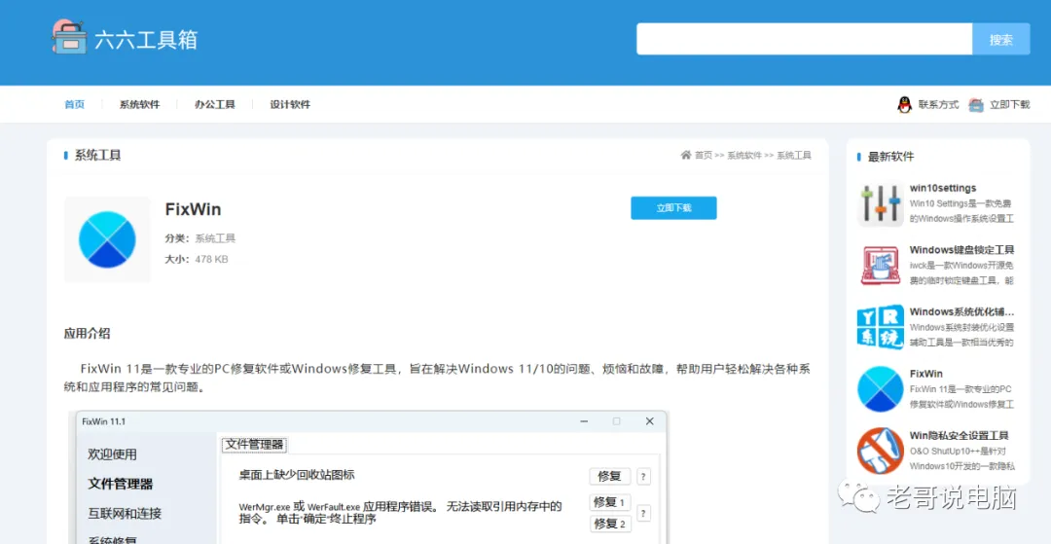This screenshot has width=1051, height=544.
Task: Open the FixWin link in 最新软件 sidebar
Action: 926,373
